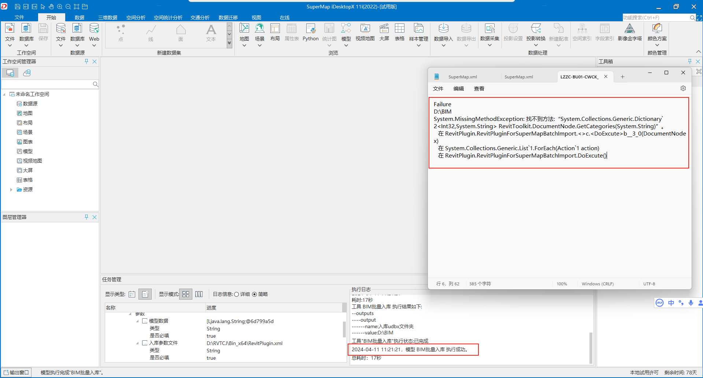This screenshot has width=703, height=378.
Task: Close the 工作空间管理器 panel
Action: (95, 62)
